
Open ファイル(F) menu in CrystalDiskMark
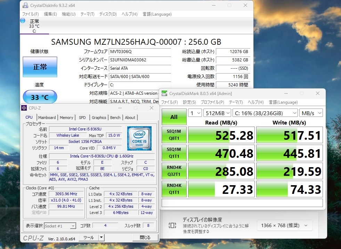click(169, 102)
